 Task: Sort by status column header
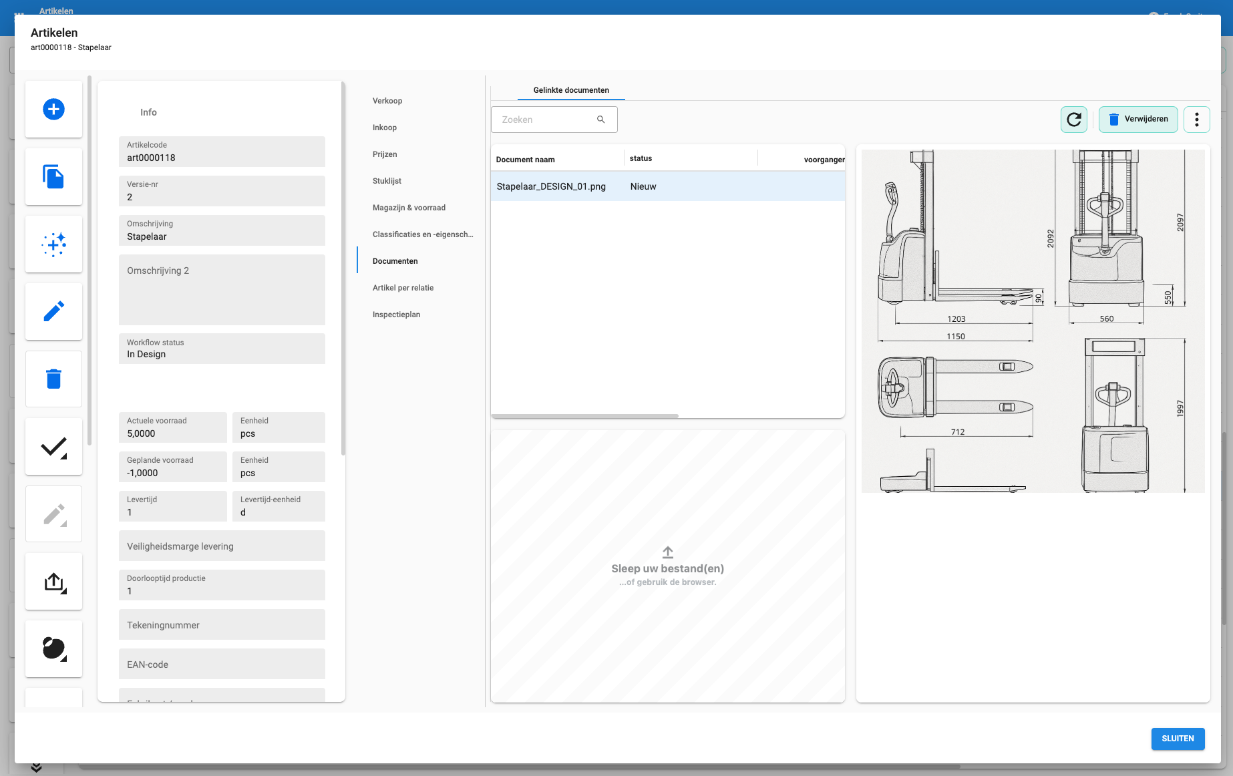pyautogui.click(x=641, y=158)
